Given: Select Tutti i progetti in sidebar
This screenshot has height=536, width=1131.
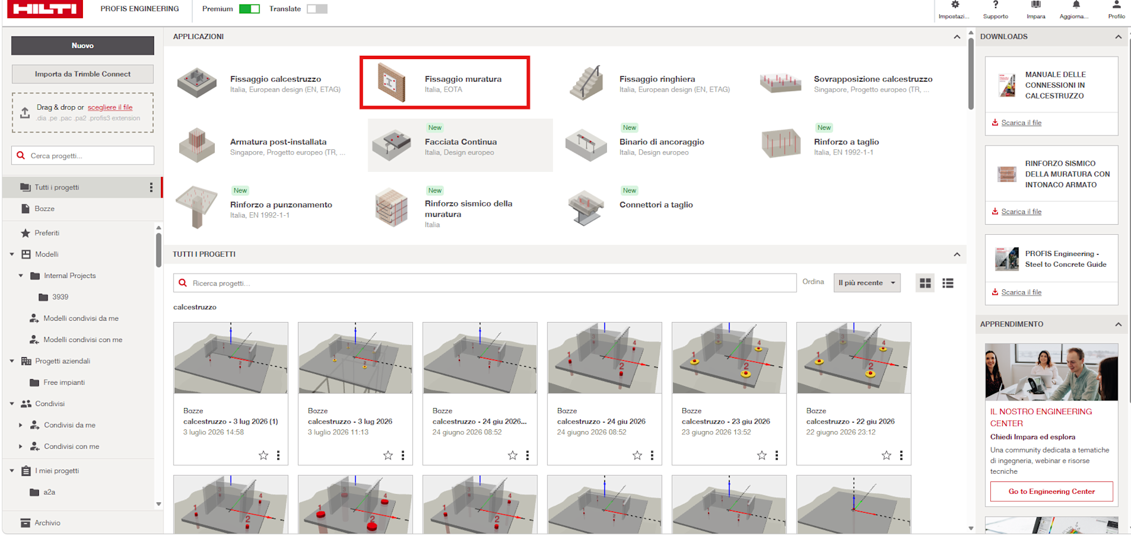Looking at the screenshot, I should (82, 187).
